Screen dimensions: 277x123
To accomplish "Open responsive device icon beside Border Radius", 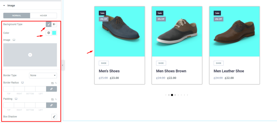I will click(22, 83).
